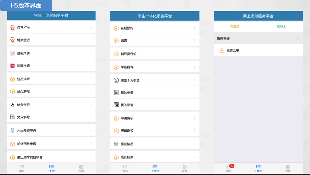
Task: Open 设置 in the 网上报修服务平台 panel
Action: point(288,168)
